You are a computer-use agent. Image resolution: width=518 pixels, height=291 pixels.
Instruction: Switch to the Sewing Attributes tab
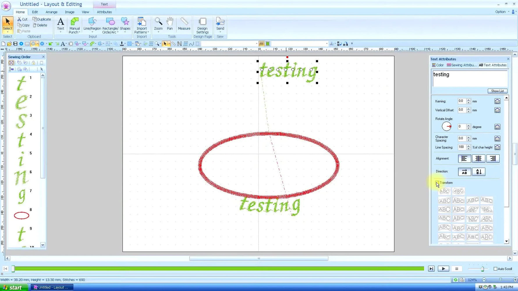click(x=462, y=65)
